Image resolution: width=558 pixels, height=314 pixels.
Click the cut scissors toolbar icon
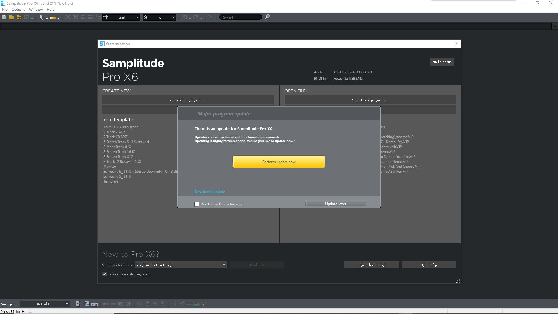pos(68,17)
